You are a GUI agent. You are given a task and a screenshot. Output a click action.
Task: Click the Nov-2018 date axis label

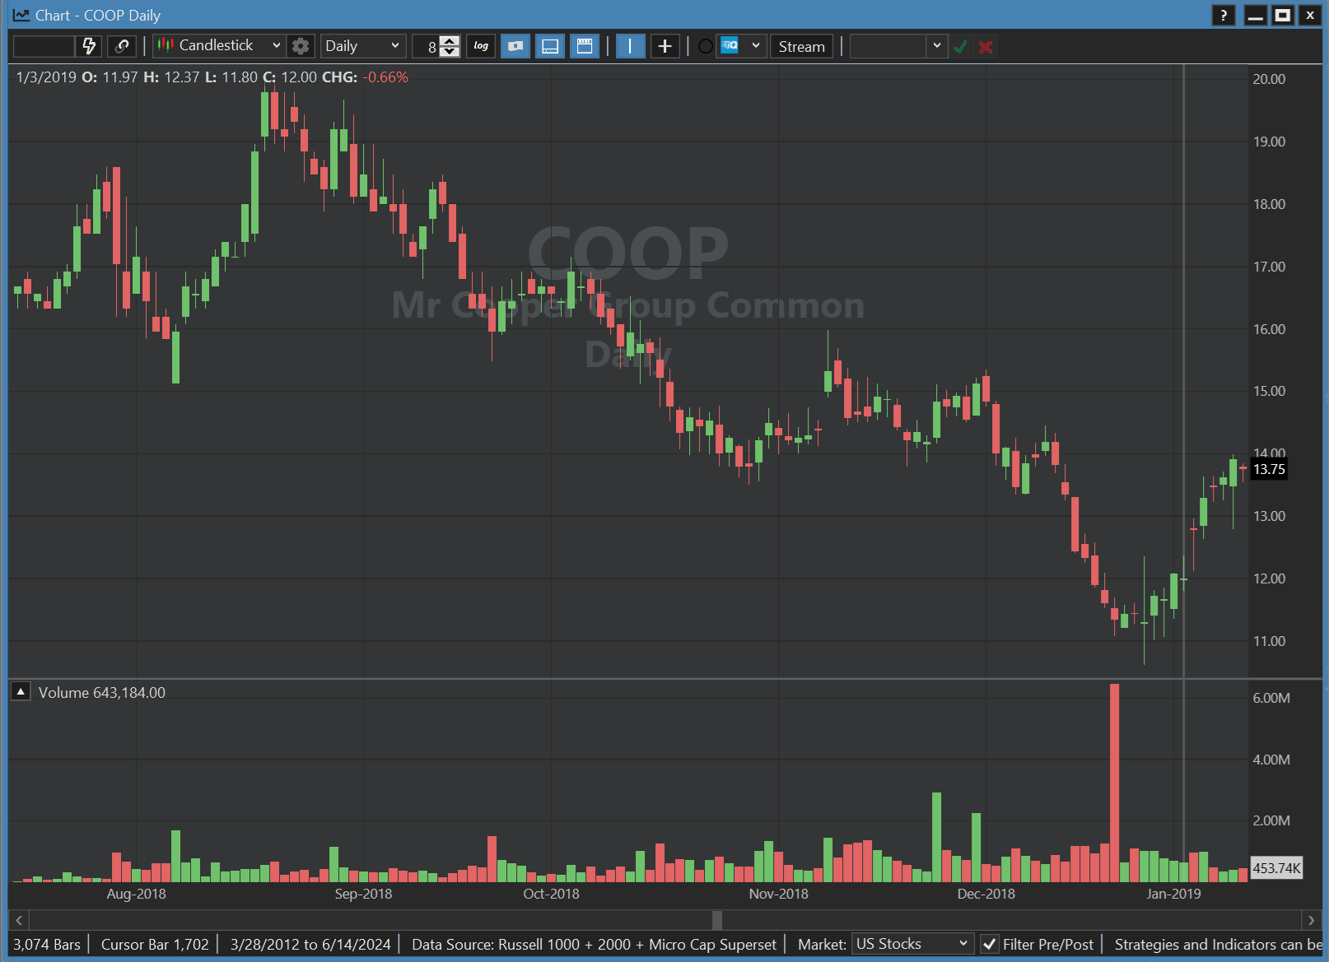778,894
